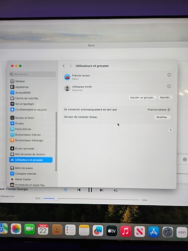188x251 pixels.
Task: Open the Roon queue icon
Action: click(x=115, y=190)
